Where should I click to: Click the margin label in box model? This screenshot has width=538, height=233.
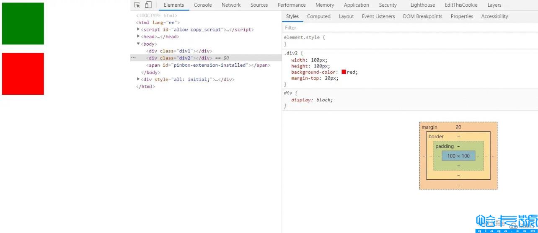pyautogui.click(x=429, y=127)
